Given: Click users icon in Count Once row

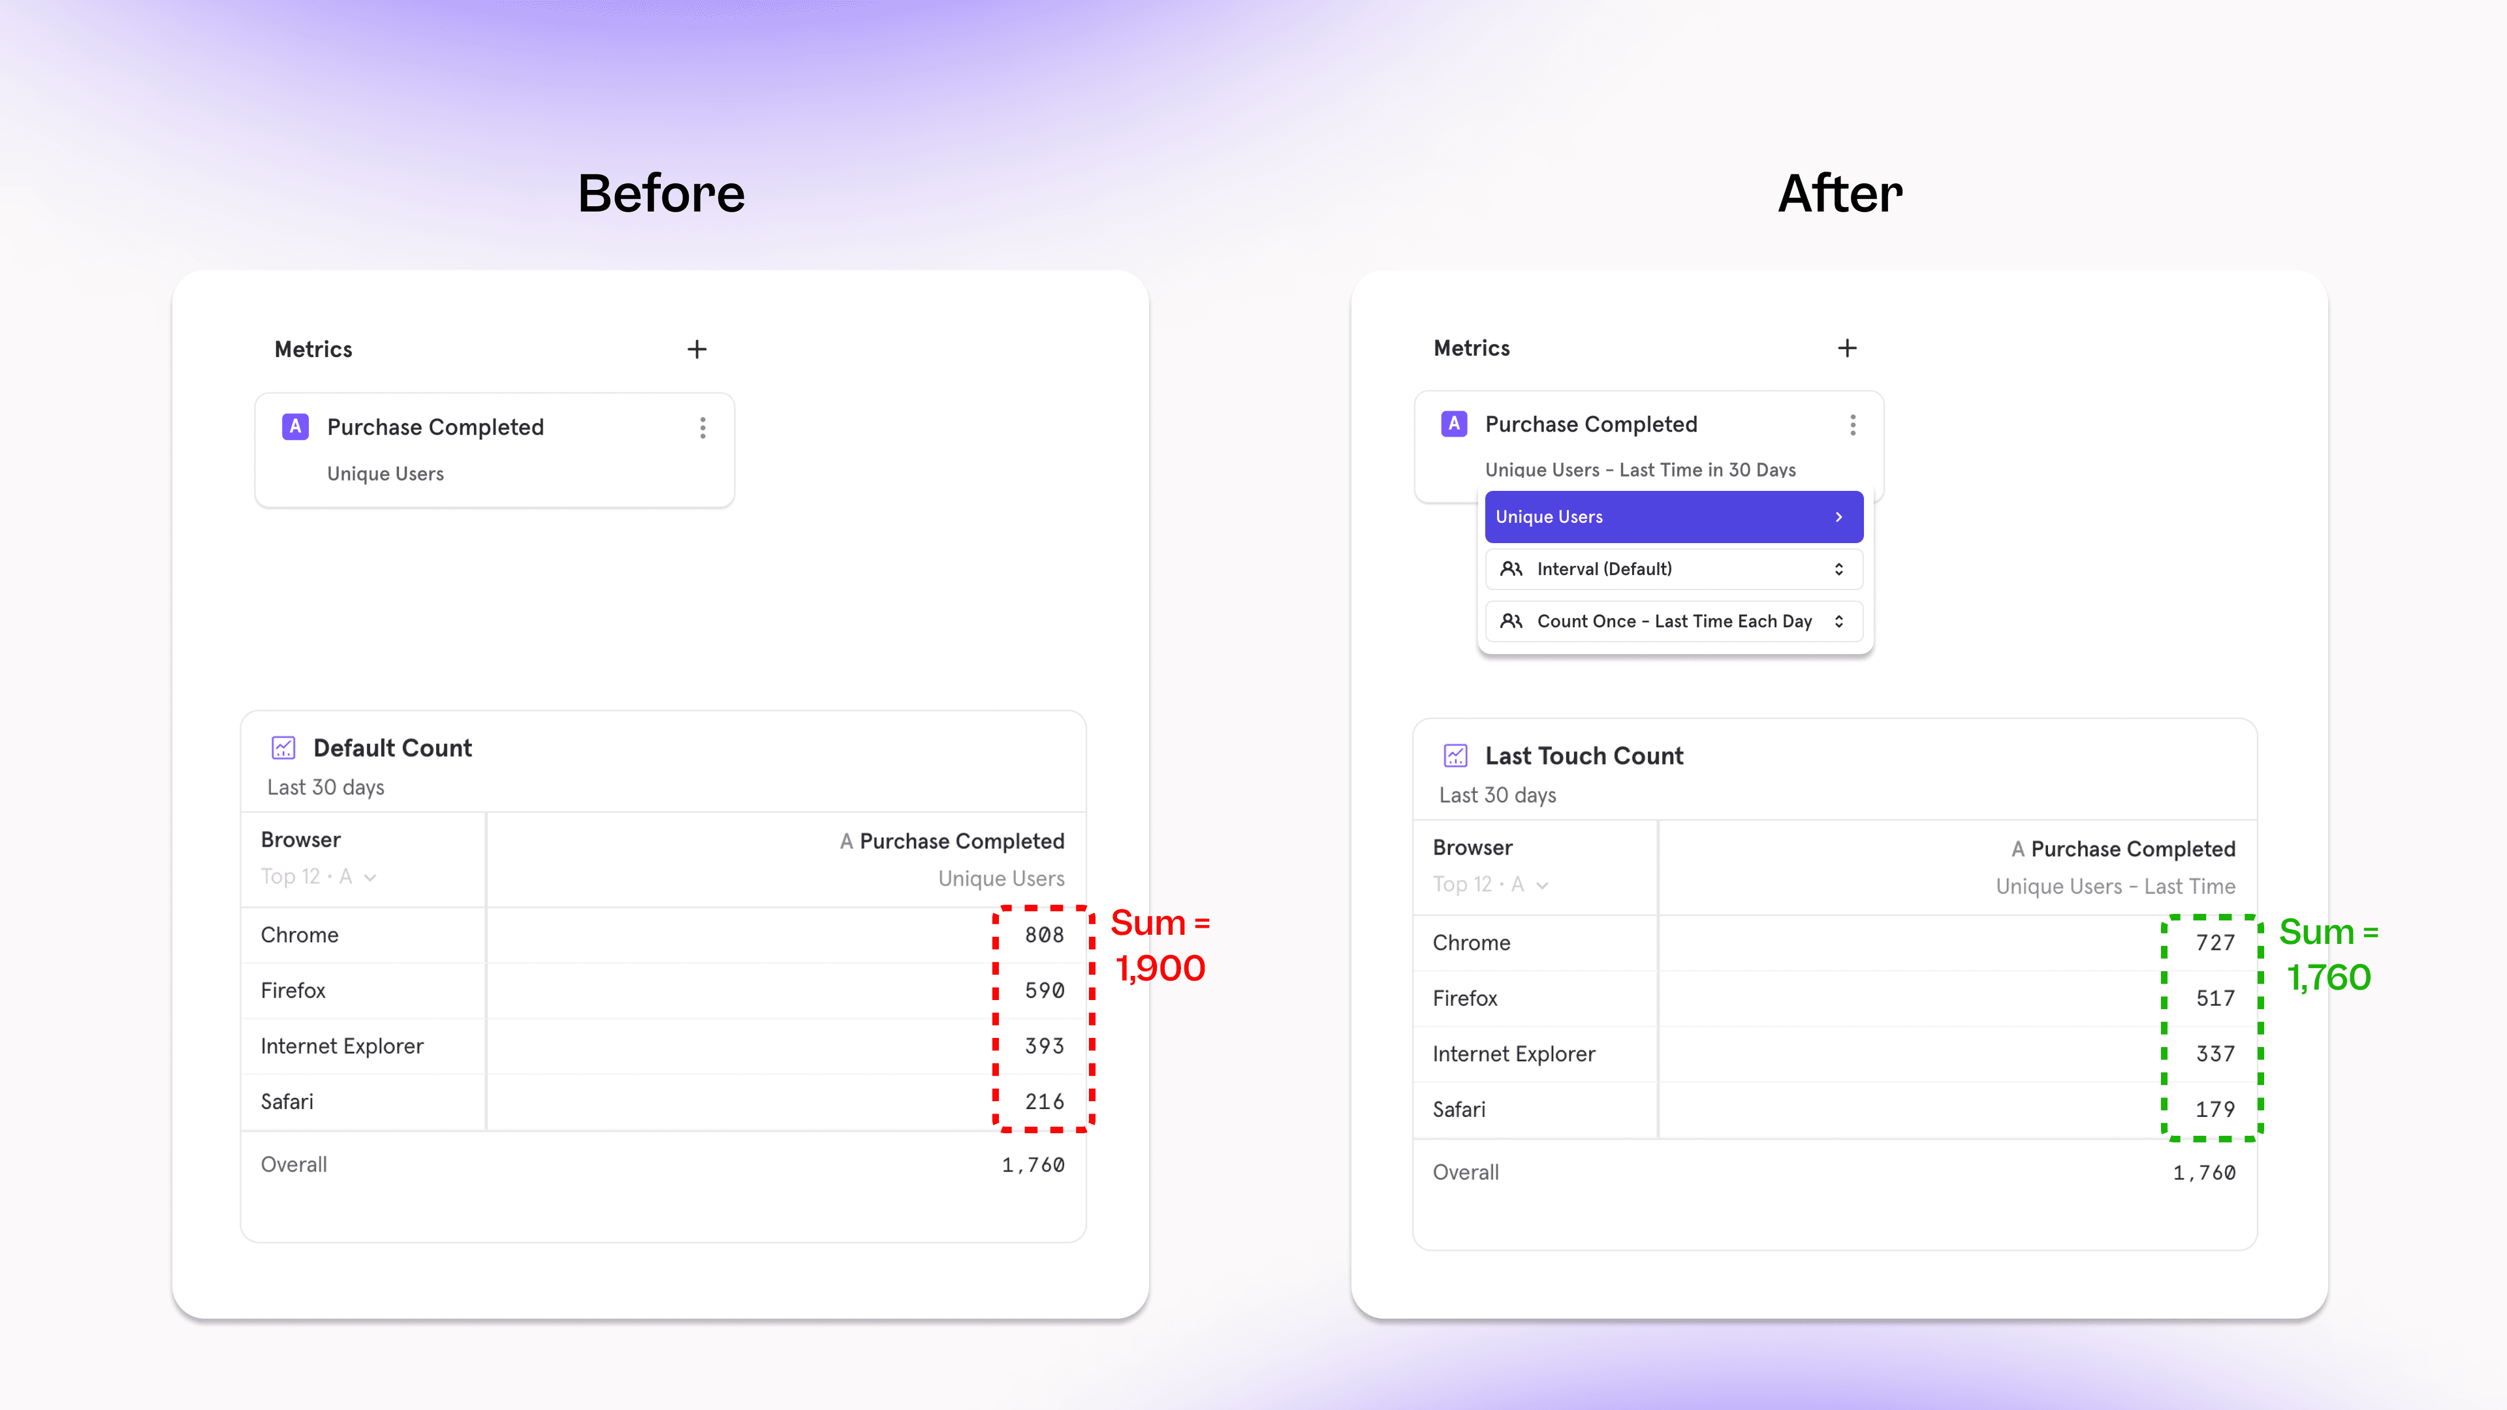Looking at the screenshot, I should 1511,621.
